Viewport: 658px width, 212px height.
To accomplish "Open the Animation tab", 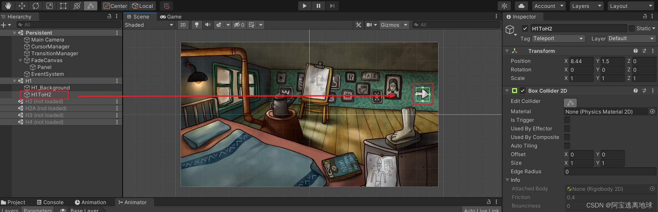I will coord(90,202).
